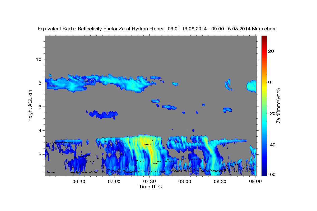Click the colorbar label '0'
This screenshot has height=211, width=317.
coord(270,82)
